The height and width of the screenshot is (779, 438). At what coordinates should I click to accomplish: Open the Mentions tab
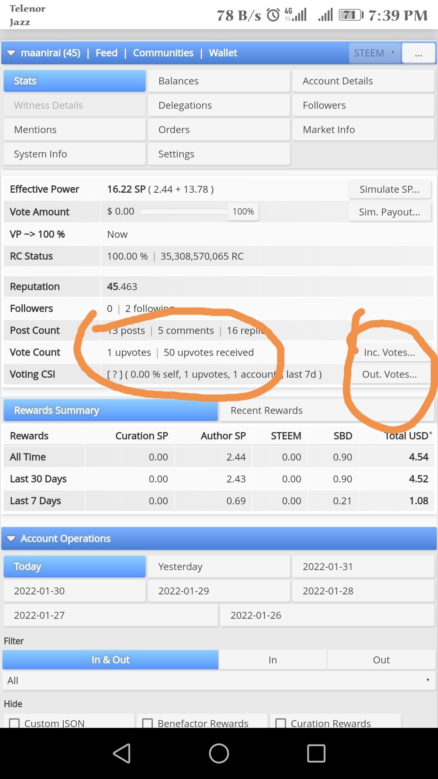[x=75, y=129]
